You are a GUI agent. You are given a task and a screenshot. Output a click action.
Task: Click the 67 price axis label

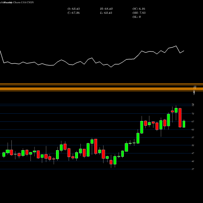(x=193, y=122)
